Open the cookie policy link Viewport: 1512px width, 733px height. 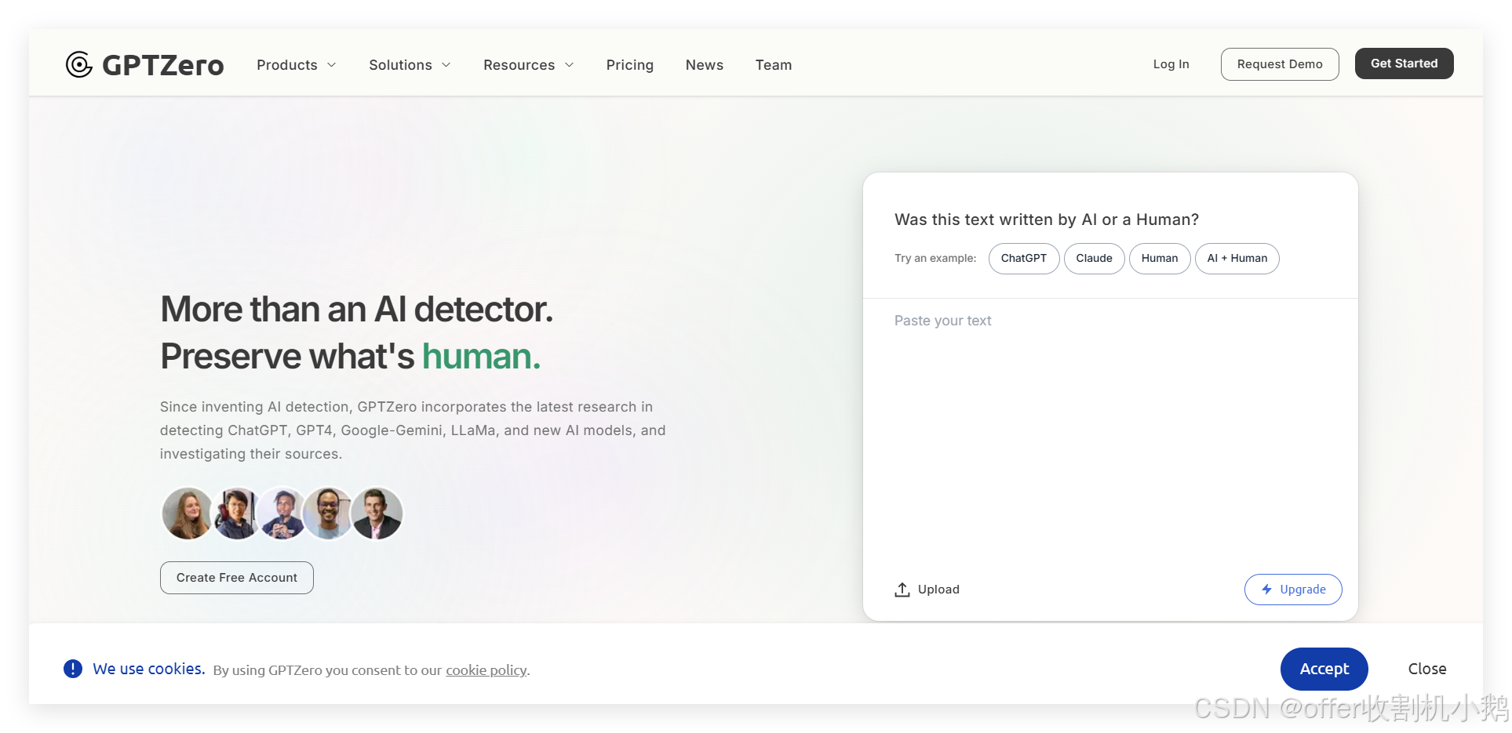[x=486, y=670]
